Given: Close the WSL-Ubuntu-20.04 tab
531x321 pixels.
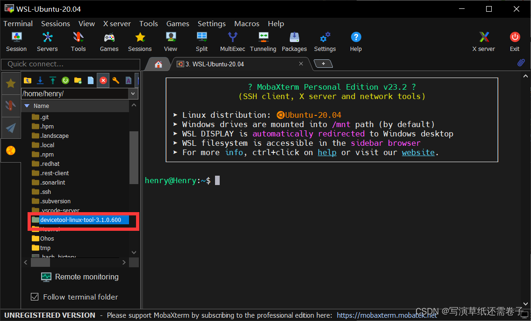Looking at the screenshot, I should coord(301,64).
